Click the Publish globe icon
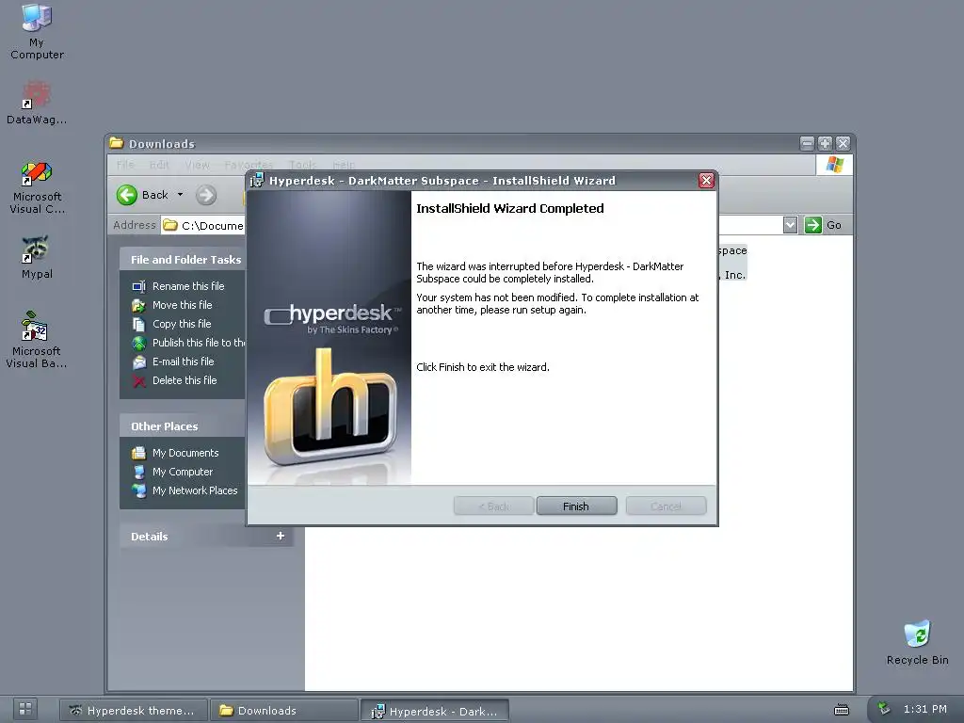Image resolution: width=964 pixels, height=723 pixels. point(139,343)
